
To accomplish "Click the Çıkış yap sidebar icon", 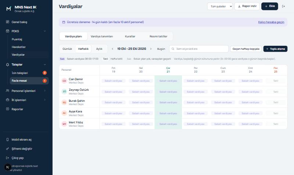I will (7, 158).
